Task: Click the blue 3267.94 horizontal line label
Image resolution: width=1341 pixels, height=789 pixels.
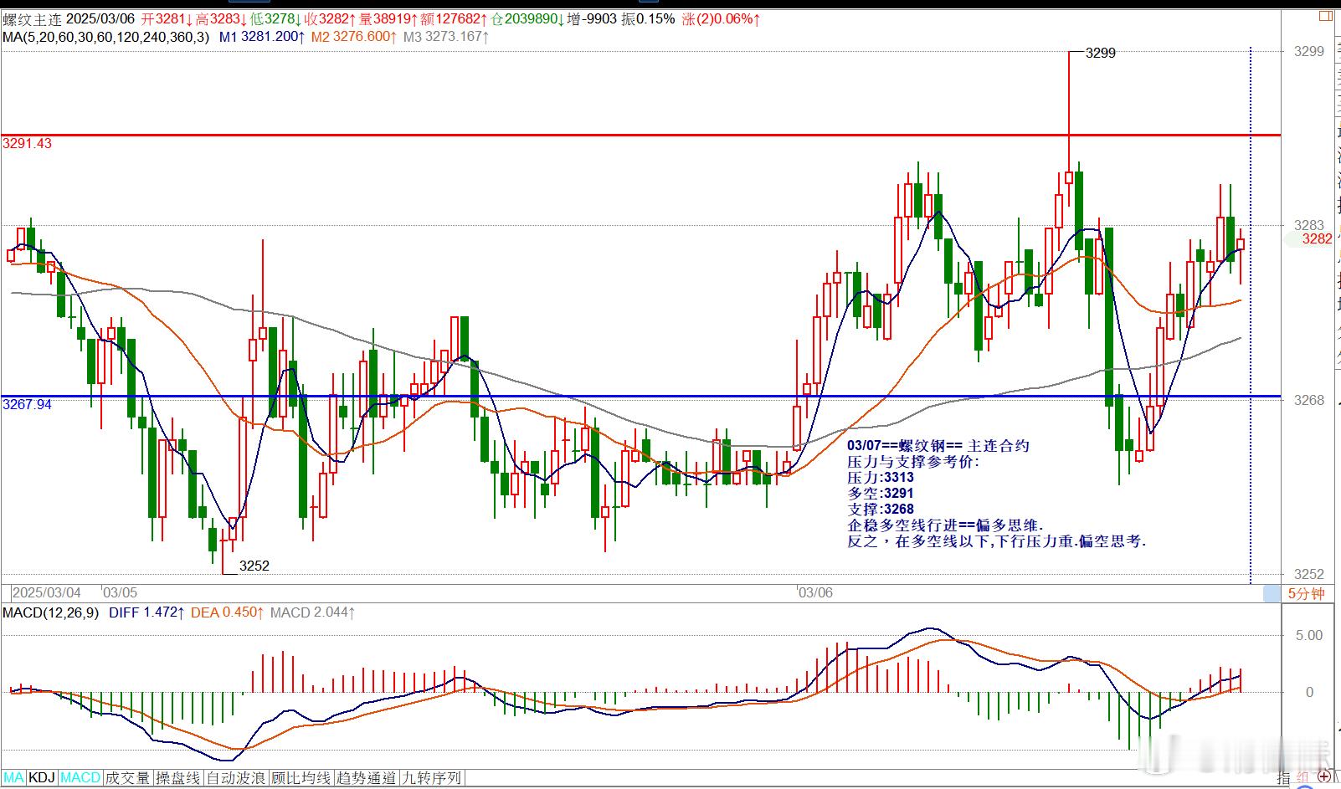Action: click(x=27, y=404)
